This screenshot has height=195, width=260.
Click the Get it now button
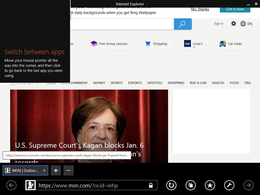tap(235, 9)
